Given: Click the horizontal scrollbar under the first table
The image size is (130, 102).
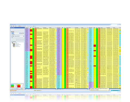Looking at the screenshot, I should (x=40, y=90).
